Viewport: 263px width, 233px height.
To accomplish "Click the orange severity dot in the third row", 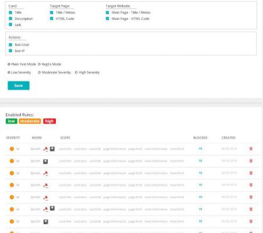I will pyautogui.click(x=12, y=173).
